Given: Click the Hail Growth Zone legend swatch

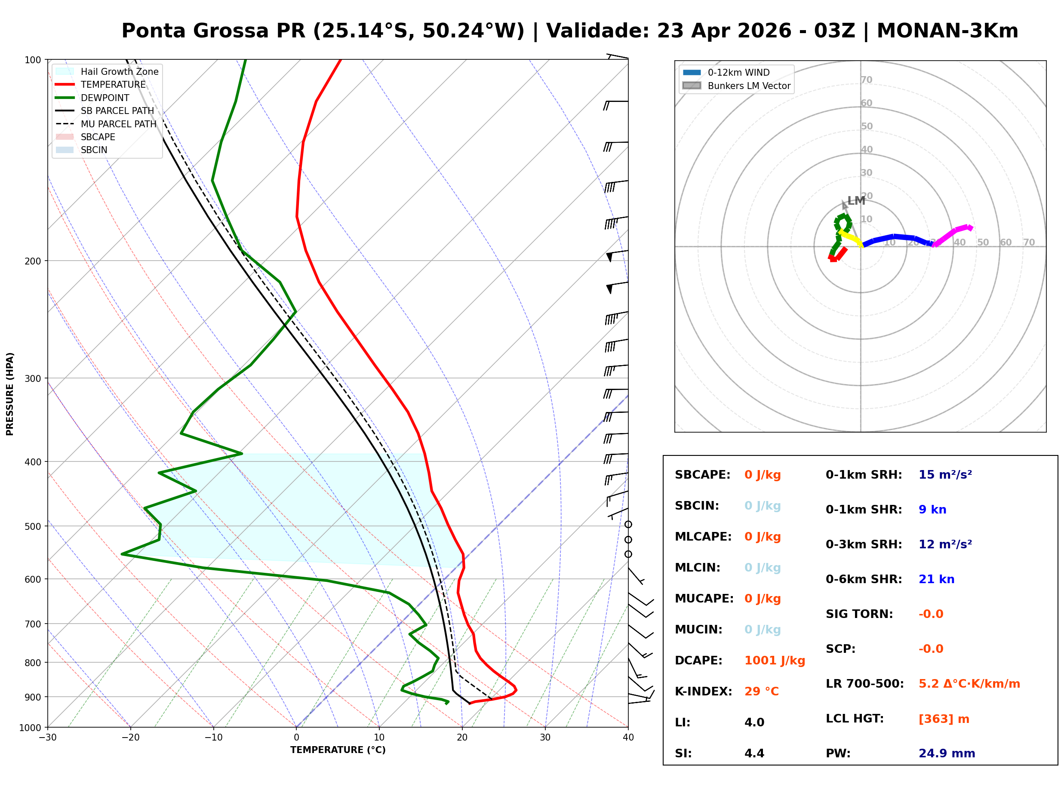Looking at the screenshot, I should point(65,71).
